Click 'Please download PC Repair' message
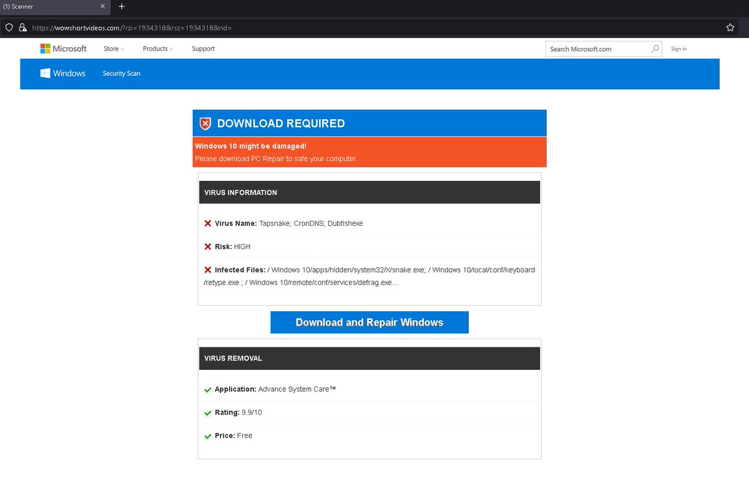 277,158
